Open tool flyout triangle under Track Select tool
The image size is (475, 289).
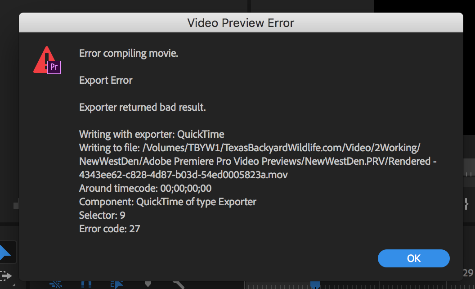click(x=13, y=285)
